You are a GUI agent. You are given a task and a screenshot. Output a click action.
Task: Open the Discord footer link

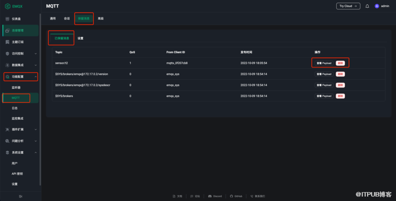pyautogui.click(x=215, y=196)
